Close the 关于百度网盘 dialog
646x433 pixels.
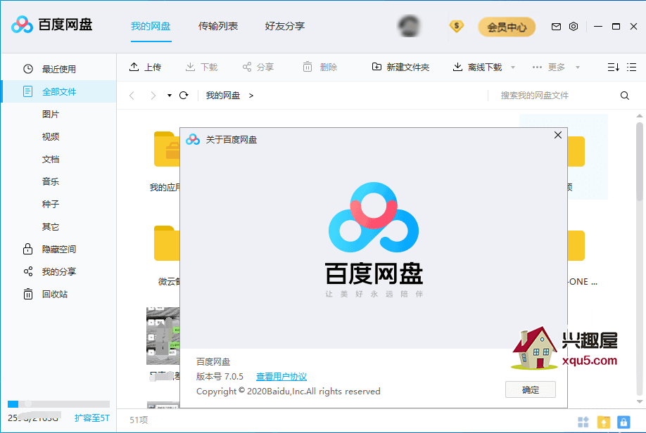click(x=558, y=135)
